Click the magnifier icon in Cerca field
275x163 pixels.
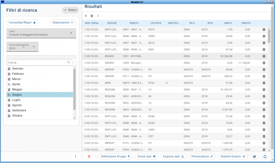[69, 62]
